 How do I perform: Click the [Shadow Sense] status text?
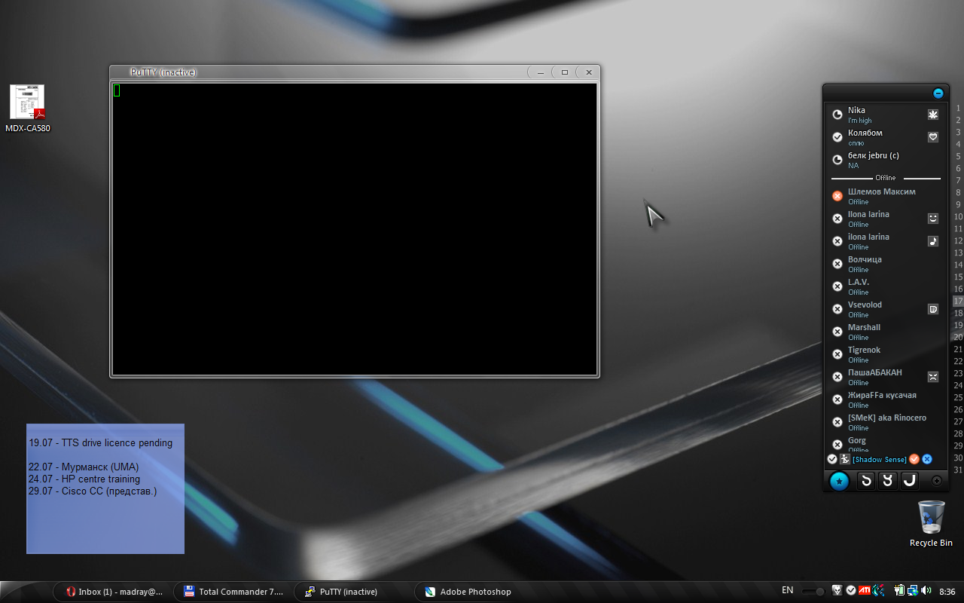pyautogui.click(x=880, y=460)
